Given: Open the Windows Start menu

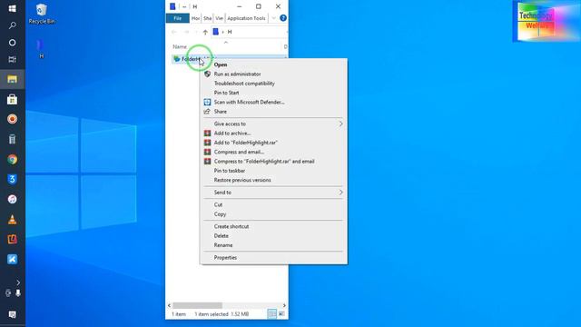Looking at the screenshot, I should (12, 8).
